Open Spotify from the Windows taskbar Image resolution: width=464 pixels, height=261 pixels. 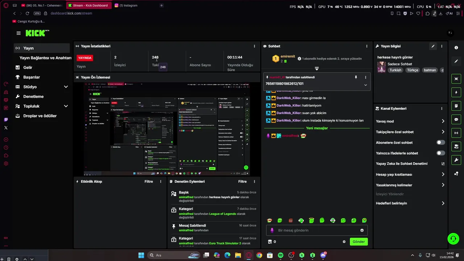[x=280, y=255]
